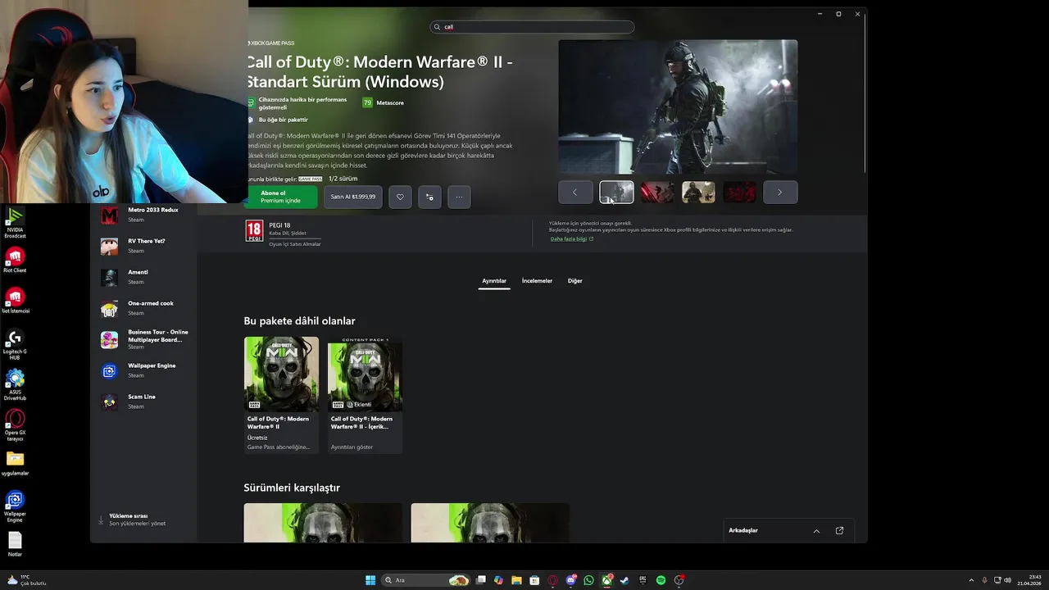The image size is (1049, 590).
Task: Click "Oyun İçi Satın Almalar" text
Action: pos(295,244)
